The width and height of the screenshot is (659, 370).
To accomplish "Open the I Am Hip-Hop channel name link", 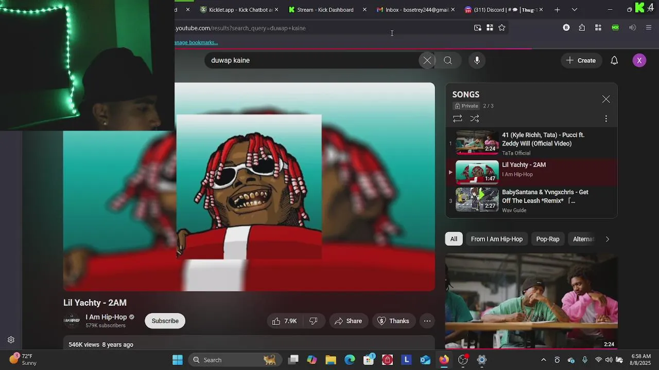I will click(106, 317).
